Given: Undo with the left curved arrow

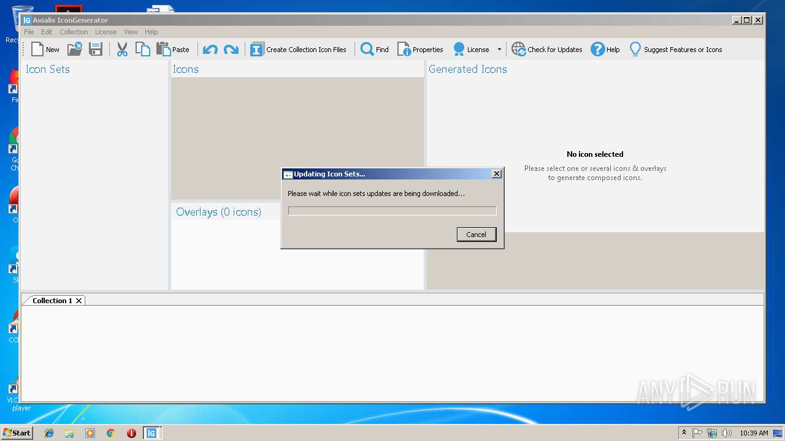Looking at the screenshot, I should click(x=210, y=50).
